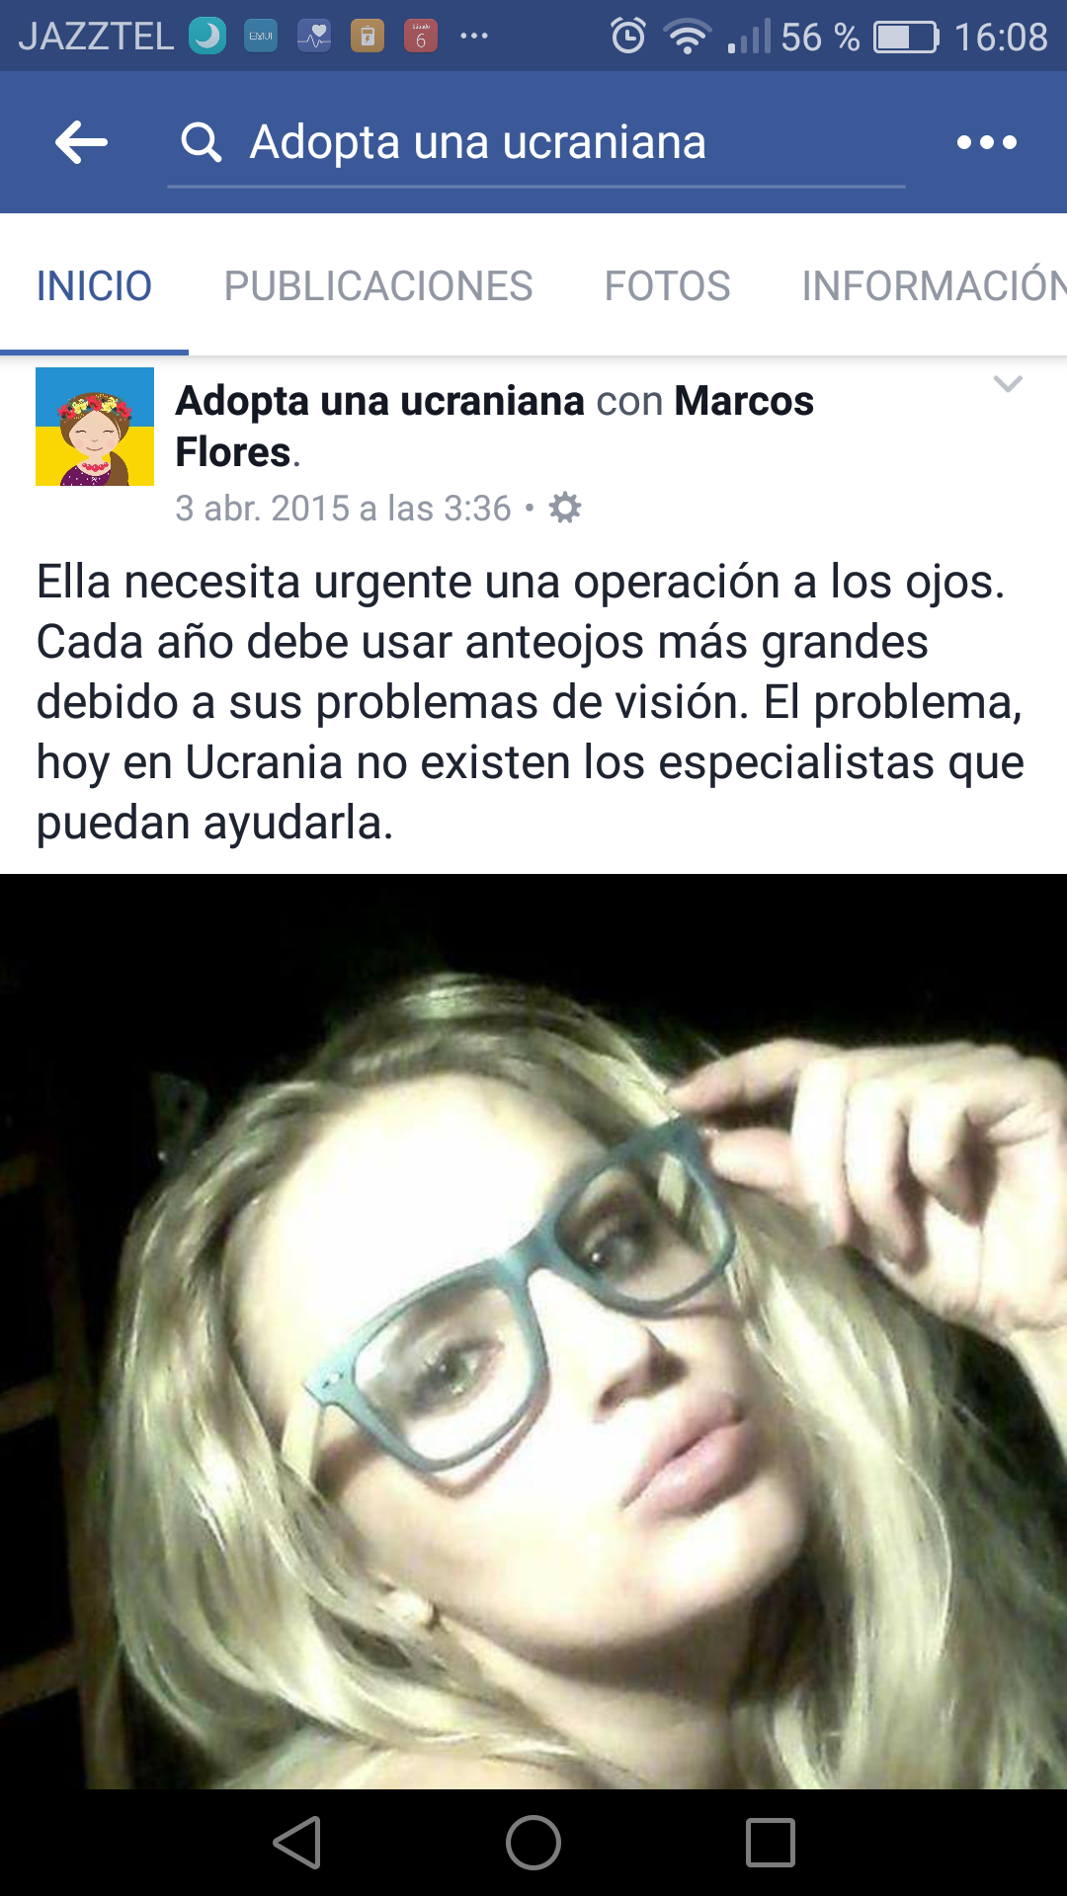Open the FOTOS tab
1067x1896 pixels.
(x=667, y=286)
